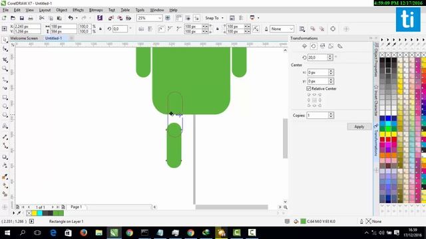Pick the cyan swatch in document palette
This screenshot has width=426, height=239.
tap(40, 213)
